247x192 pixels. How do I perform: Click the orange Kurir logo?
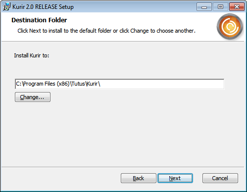230,27
